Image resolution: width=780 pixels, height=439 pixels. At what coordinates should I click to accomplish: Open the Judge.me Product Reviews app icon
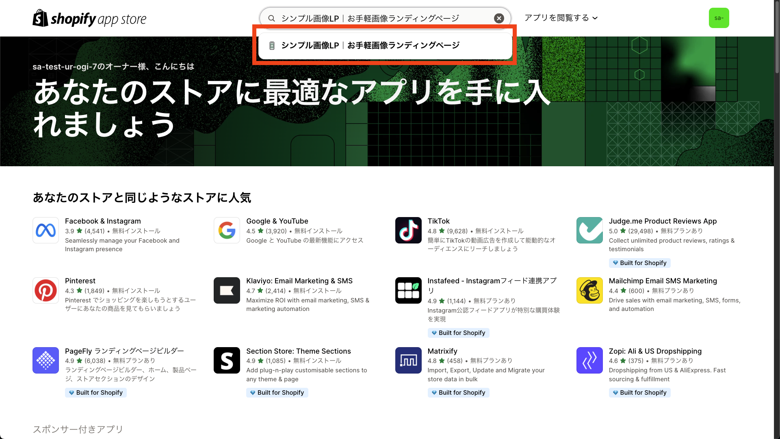click(x=589, y=230)
